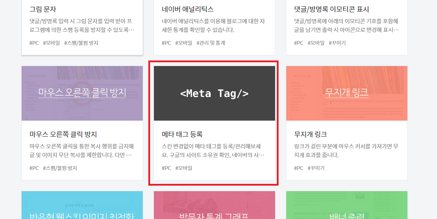The image size is (437, 219).
Task: Click the 무지개 링크 orange thumbnail
Action: (347, 93)
